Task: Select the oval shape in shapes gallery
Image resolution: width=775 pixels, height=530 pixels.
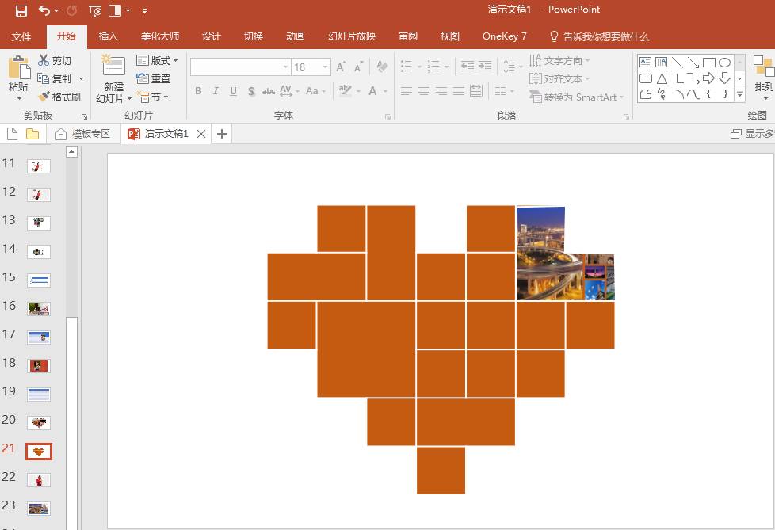Action: tap(724, 62)
